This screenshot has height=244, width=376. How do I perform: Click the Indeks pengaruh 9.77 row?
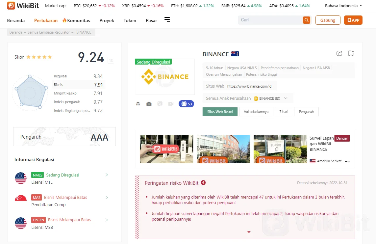pyautogui.click(x=78, y=102)
